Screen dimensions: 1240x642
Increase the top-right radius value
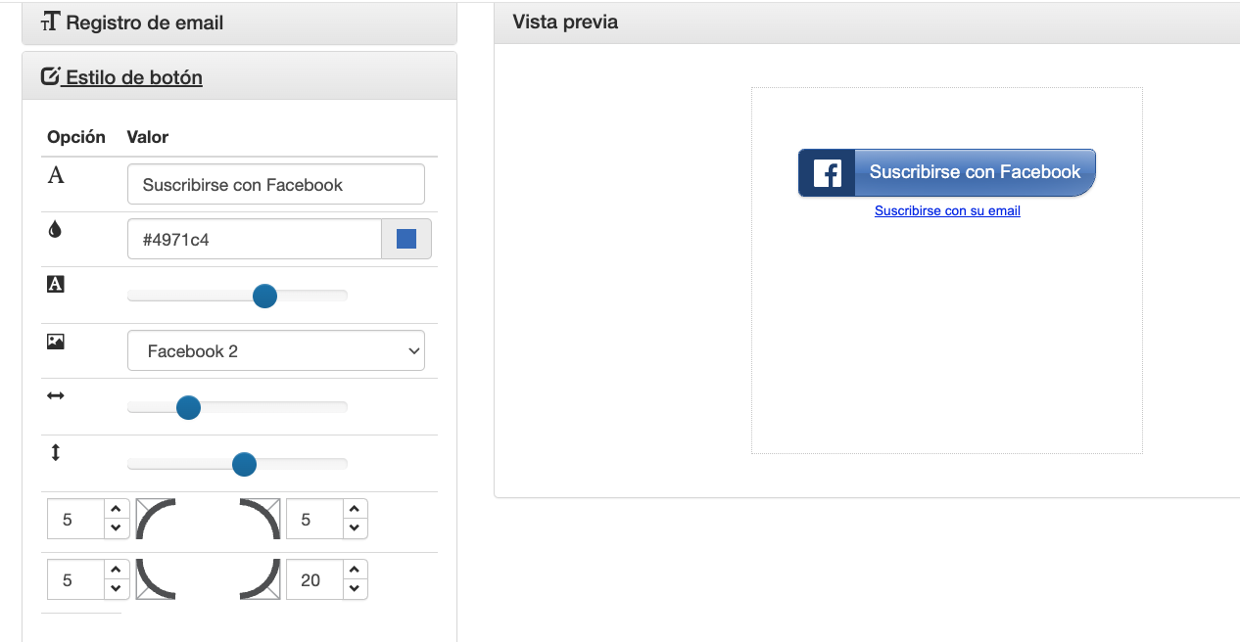click(x=355, y=509)
